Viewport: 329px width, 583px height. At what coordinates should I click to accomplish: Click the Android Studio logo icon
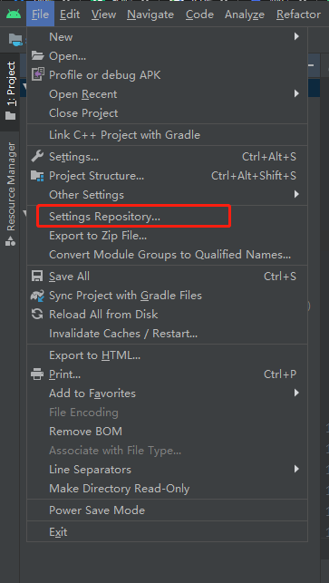(x=14, y=15)
